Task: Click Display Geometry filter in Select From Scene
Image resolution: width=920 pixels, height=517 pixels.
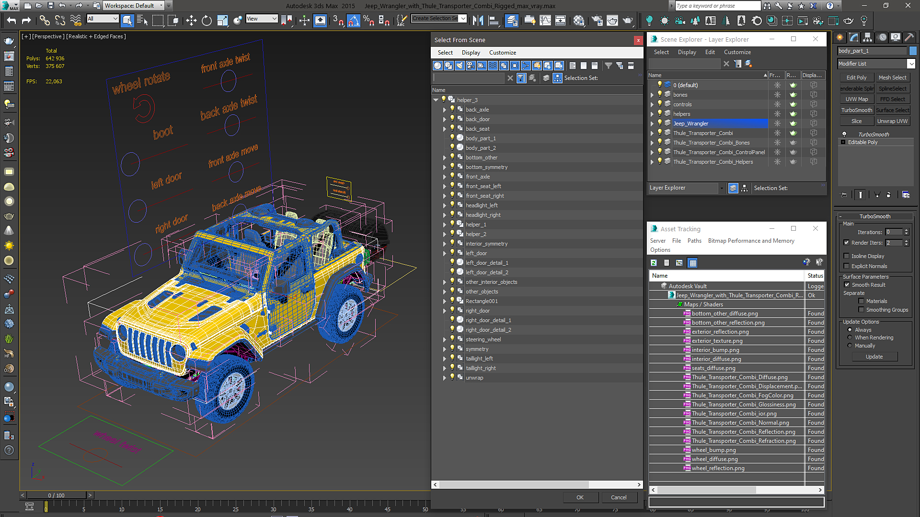Action: point(437,66)
